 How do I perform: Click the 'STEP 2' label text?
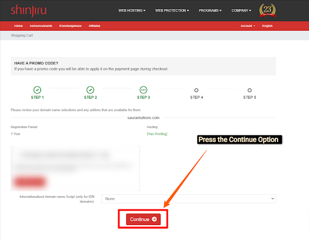[x=91, y=97]
